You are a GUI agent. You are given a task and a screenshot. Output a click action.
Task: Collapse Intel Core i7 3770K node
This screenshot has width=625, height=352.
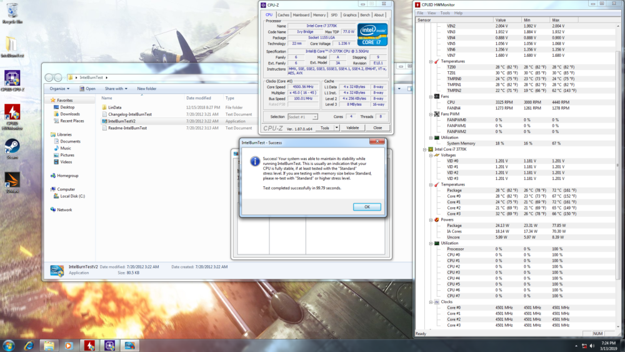click(425, 149)
